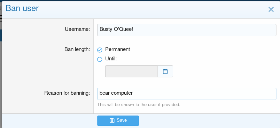Viewport: 280px width, 128px height.
Task: Select the Permanent ban length radio button
Action: point(100,50)
